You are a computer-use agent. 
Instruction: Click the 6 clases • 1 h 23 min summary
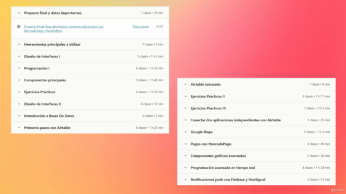150,128
